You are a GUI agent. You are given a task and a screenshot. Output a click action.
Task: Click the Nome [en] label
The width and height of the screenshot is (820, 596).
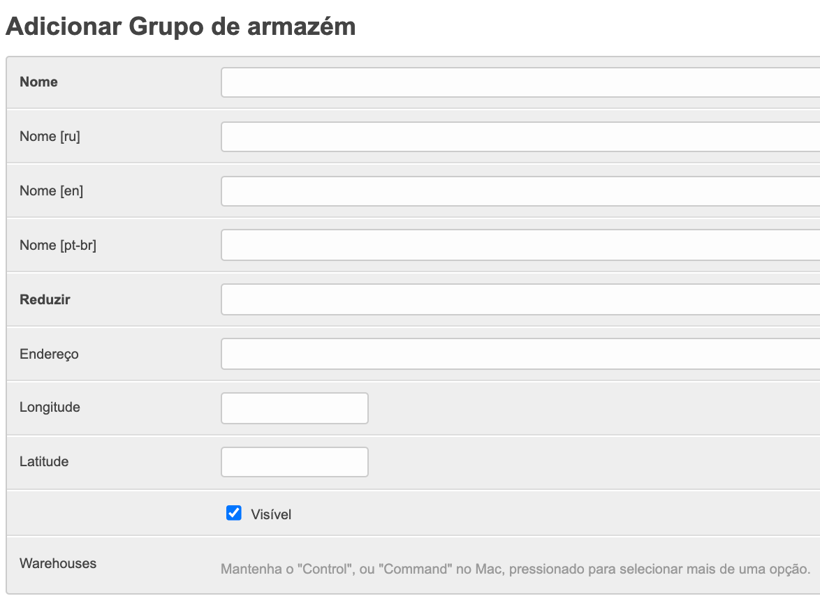pos(51,191)
